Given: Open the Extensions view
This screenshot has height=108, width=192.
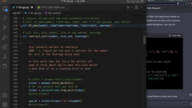Looking at the screenshot, I should pyautogui.click(x=5, y=47).
